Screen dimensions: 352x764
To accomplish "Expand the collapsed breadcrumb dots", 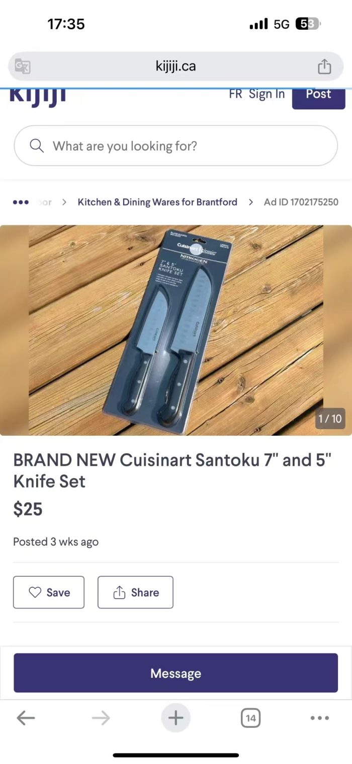I will pyautogui.click(x=21, y=202).
